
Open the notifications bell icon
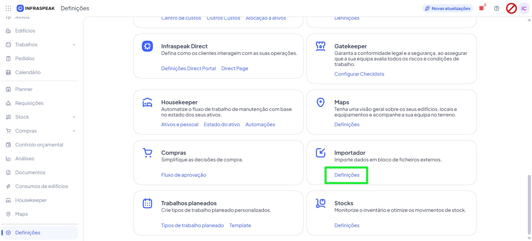click(x=482, y=8)
